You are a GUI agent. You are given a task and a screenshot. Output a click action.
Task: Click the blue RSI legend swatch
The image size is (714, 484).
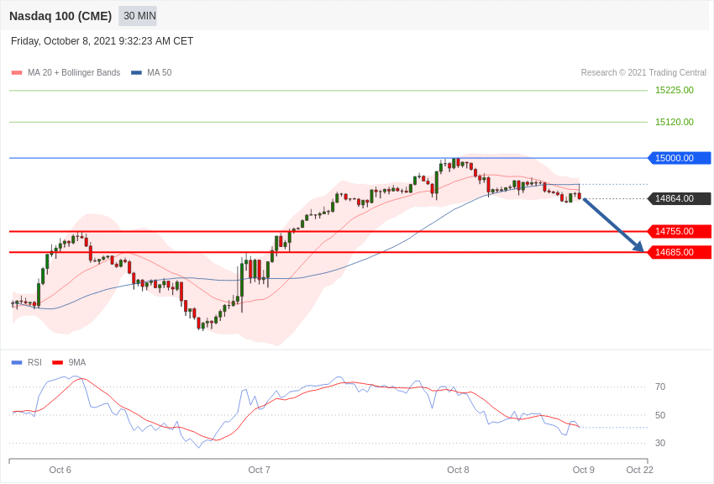17,363
